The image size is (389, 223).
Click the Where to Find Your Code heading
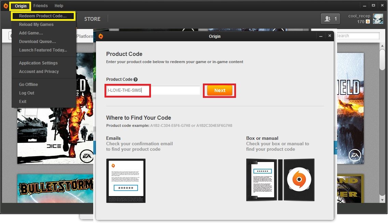click(x=138, y=118)
